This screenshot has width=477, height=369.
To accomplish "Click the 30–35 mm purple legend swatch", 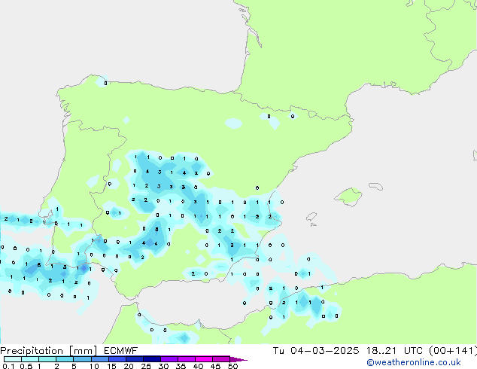I will coord(169,359).
